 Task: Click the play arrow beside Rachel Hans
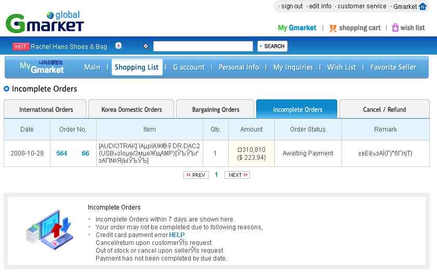click(118, 46)
